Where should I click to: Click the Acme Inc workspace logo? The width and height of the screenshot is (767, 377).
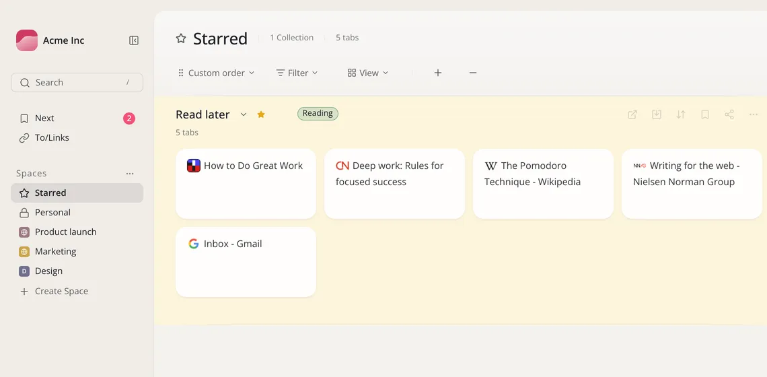[27, 40]
